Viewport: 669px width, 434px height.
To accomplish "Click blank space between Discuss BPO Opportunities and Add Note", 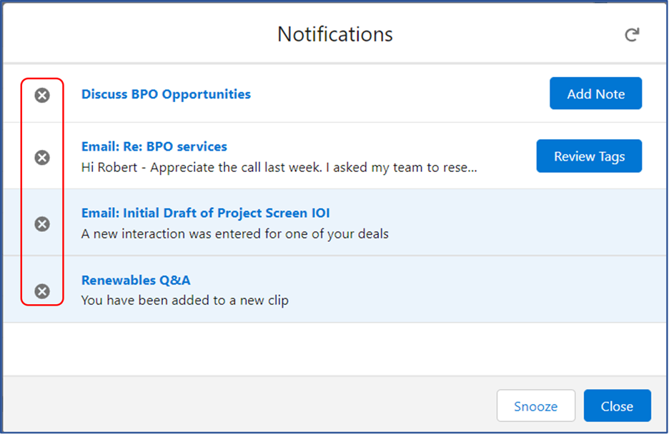I will coord(400,94).
